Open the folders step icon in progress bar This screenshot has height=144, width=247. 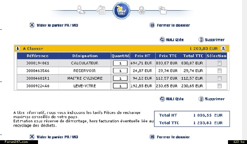(162, 10)
